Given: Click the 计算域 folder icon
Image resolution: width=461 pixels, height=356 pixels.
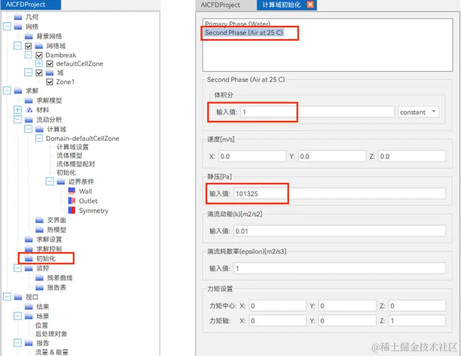Looking at the screenshot, I should click(39, 129).
